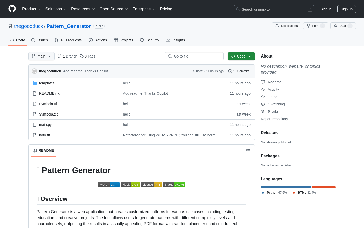Image resolution: width=364 pixels, height=228 pixels.
Task: Click the HTML 32.4% language link
Action: coord(304,193)
